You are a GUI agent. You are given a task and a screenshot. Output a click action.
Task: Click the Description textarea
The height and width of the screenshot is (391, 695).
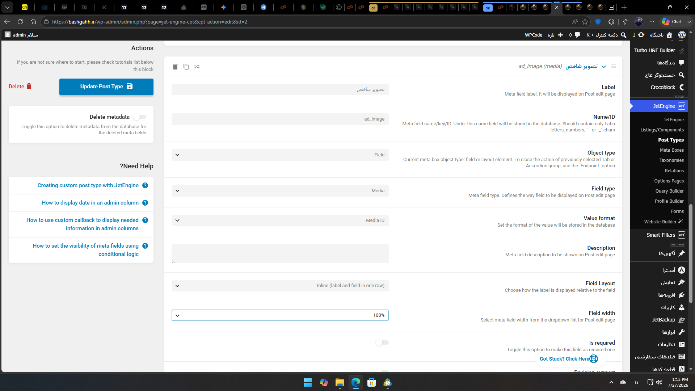click(x=280, y=254)
